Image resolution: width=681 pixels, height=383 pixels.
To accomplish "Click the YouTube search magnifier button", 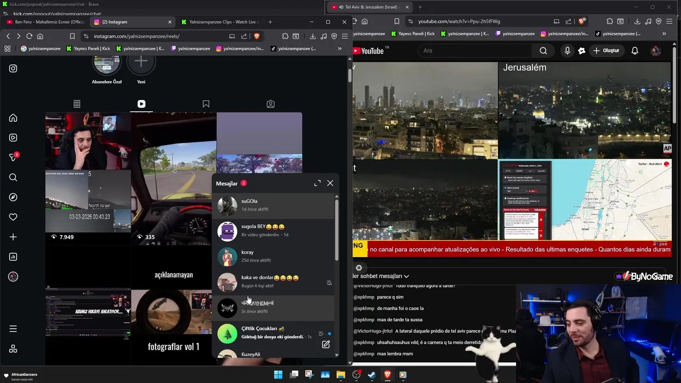I will (543, 51).
